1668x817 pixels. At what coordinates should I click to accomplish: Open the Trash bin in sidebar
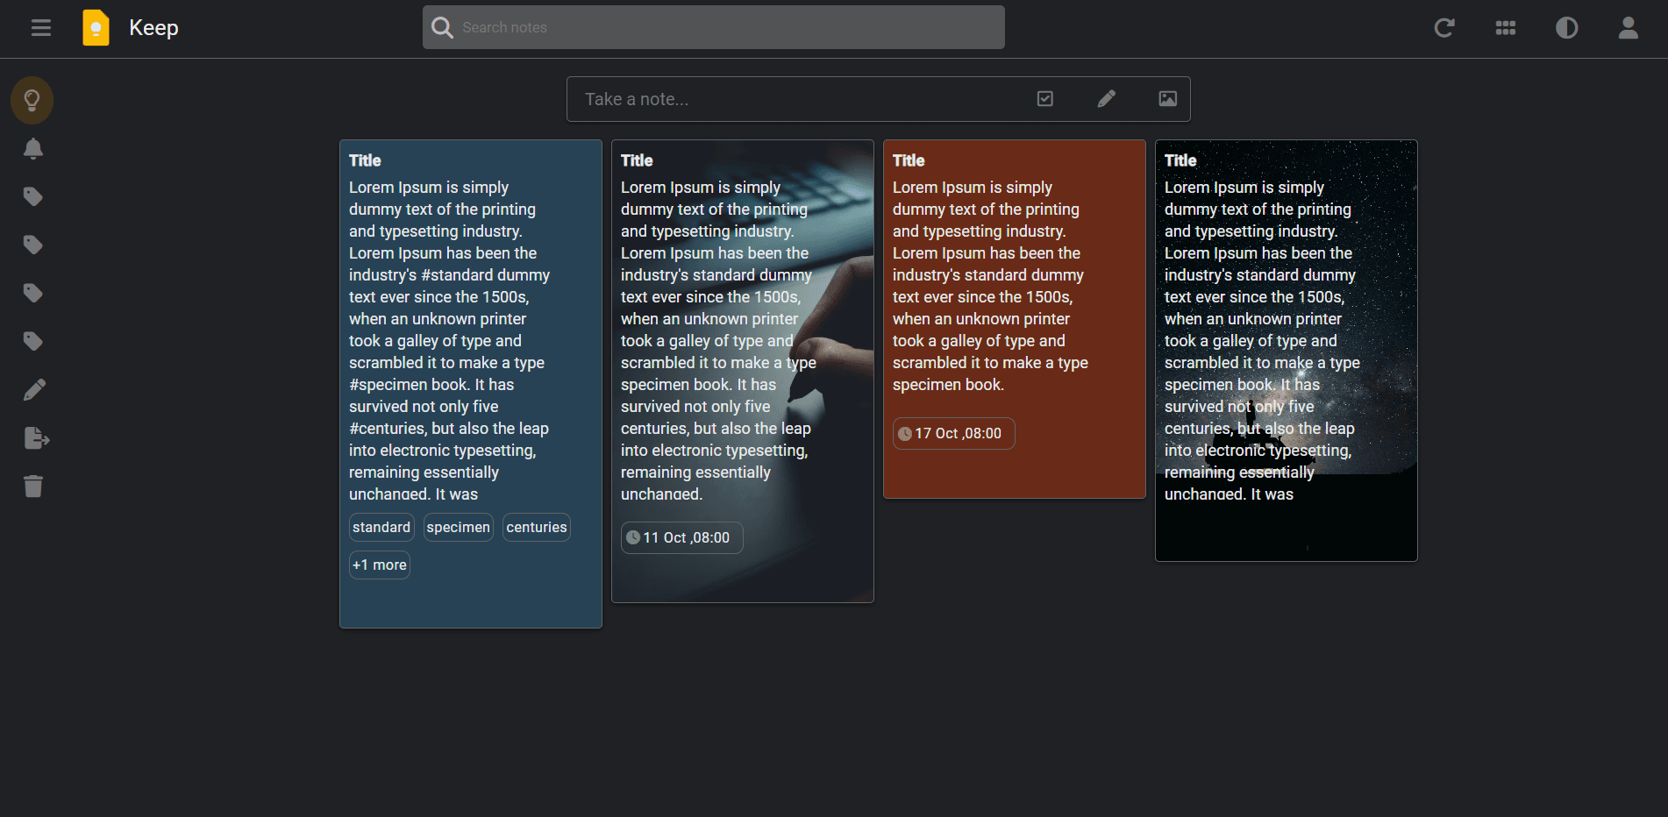click(33, 486)
